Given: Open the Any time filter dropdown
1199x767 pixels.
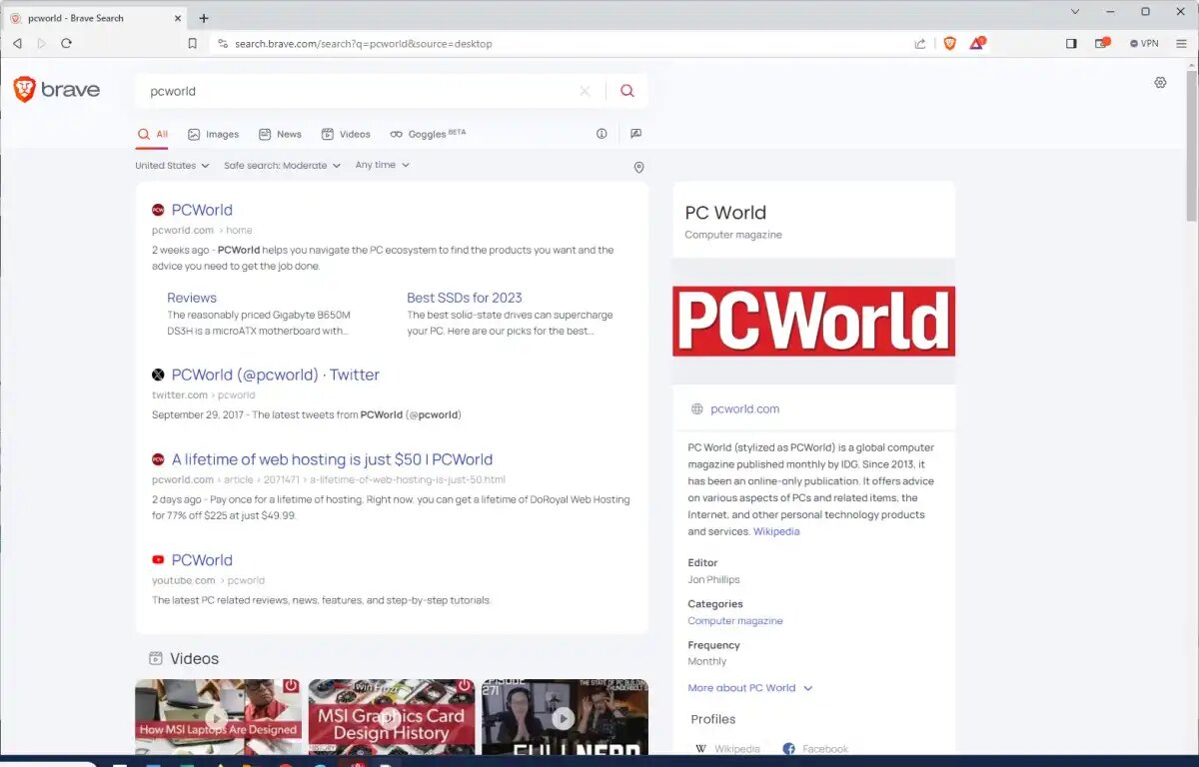Looking at the screenshot, I should [x=382, y=165].
